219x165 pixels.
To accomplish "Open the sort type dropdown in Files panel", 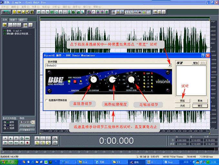I will [x=34, y=122].
